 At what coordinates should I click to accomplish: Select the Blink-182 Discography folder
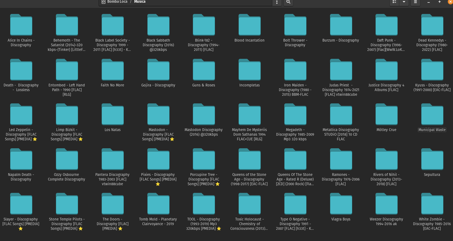coord(204,25)
